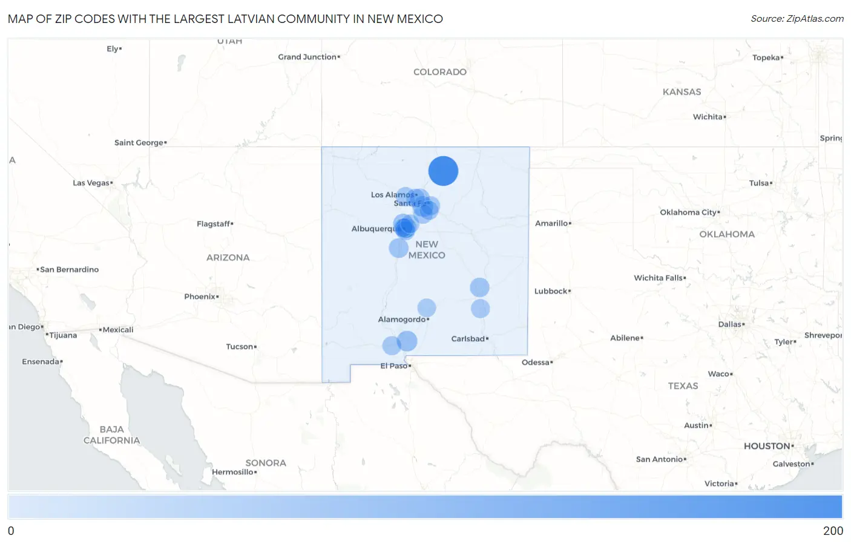Screen dimensions: 851x544
Task: Click the Topeka city label
Action: [766, 57]
